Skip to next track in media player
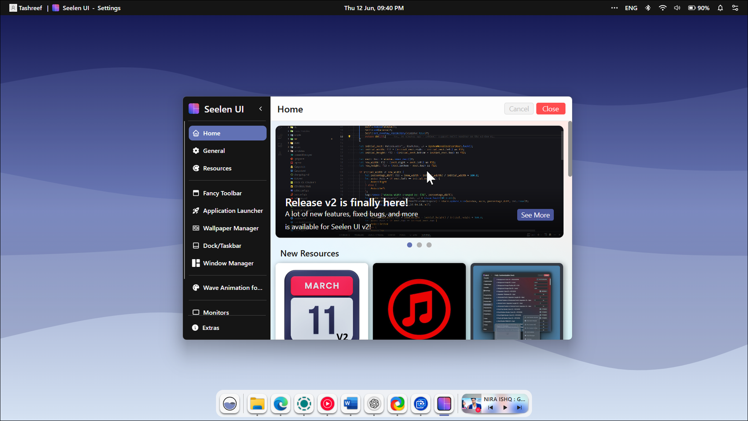748x421 pixels. [x=520, y=407]
